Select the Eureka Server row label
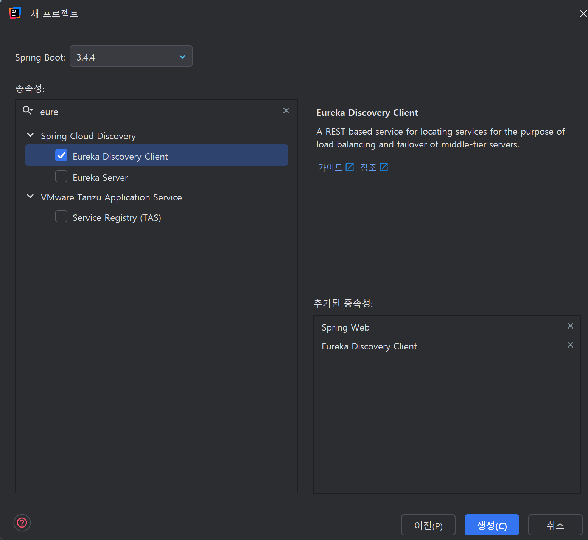Image resolution: width=588 pixels, height=540 pixels. [100, 177]
